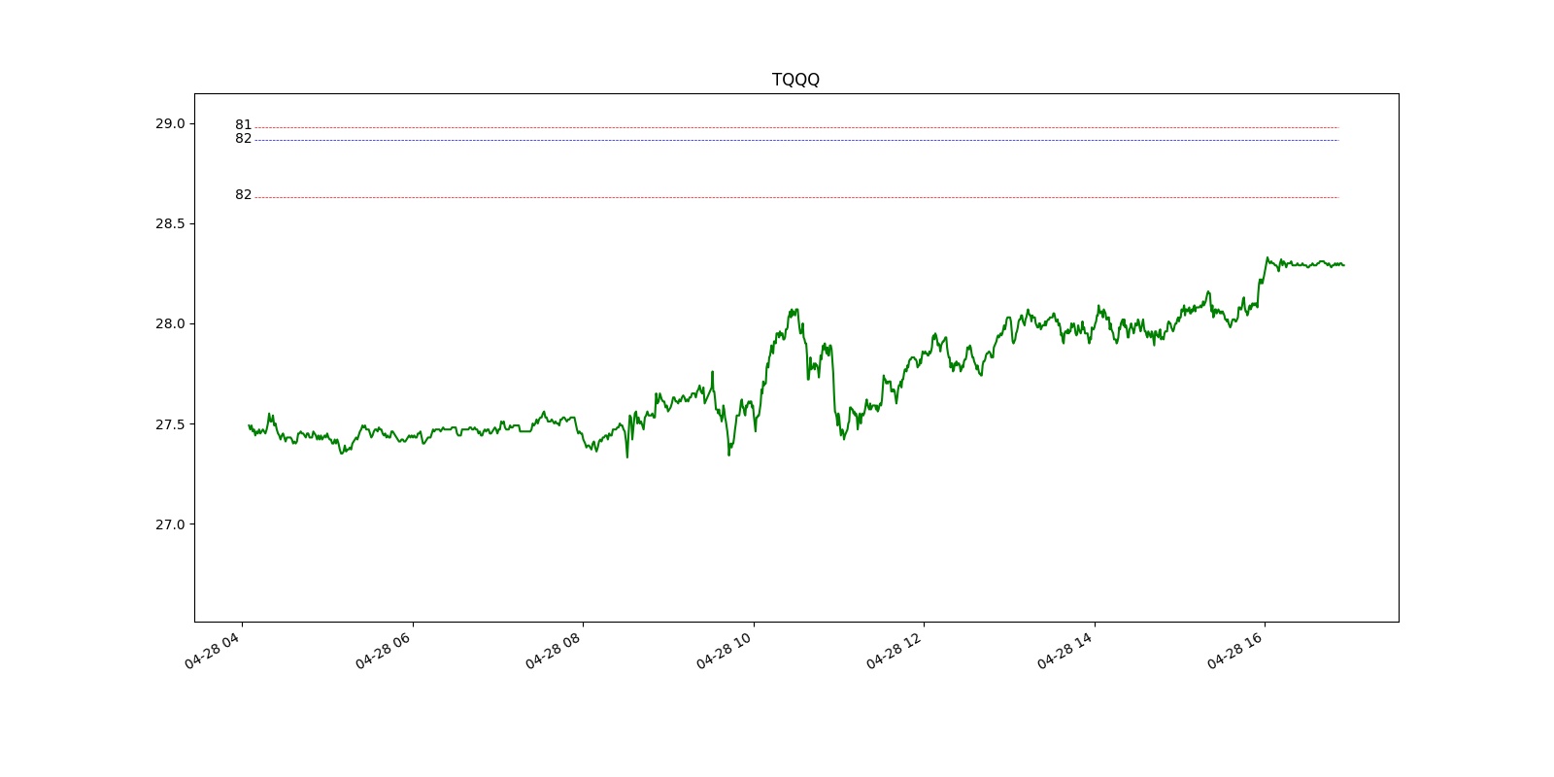1554x777 pixels.
Task: Click the 04-28 04 x-axis label
Action: (213, 650)
